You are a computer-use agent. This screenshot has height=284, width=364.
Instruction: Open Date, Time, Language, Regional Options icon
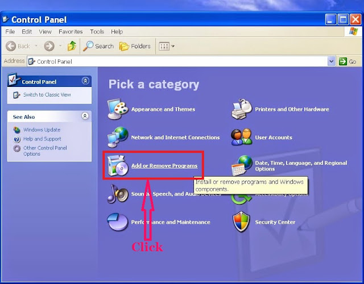242,165
